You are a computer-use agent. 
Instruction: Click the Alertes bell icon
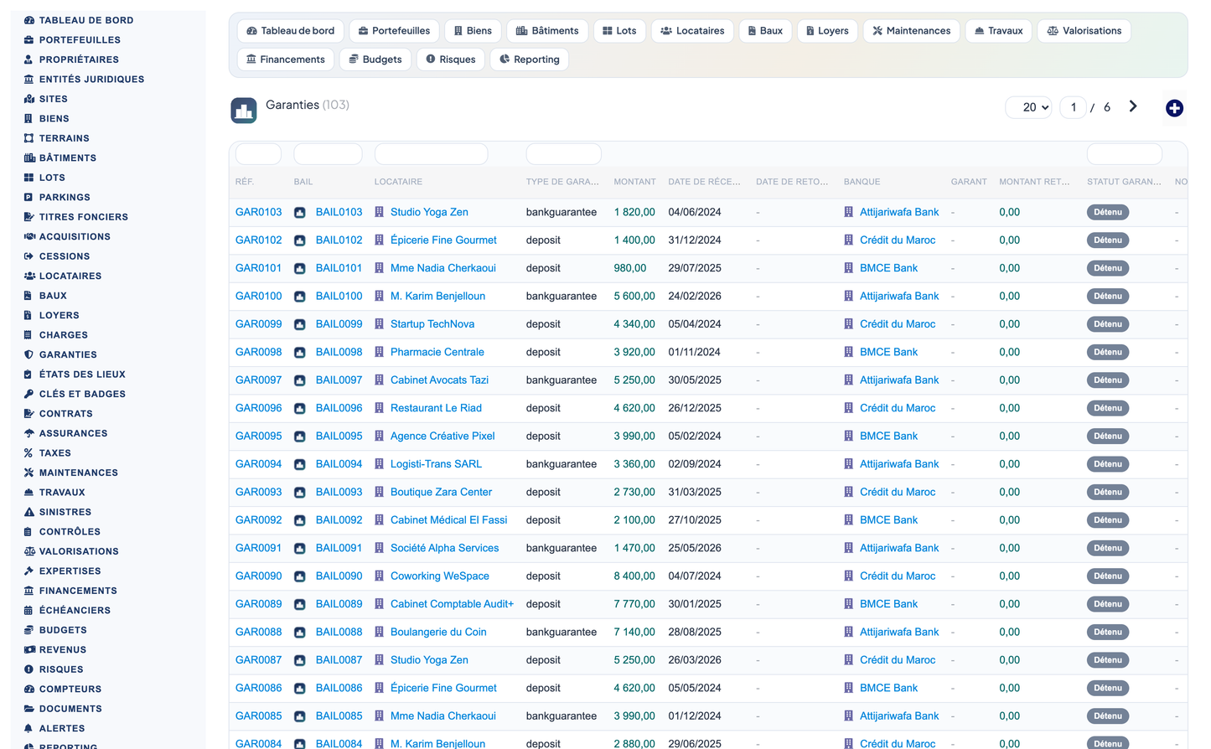point(29,728)
